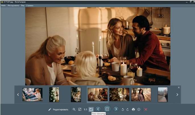Open the Инструменты menu

click(x=13, y=5)
